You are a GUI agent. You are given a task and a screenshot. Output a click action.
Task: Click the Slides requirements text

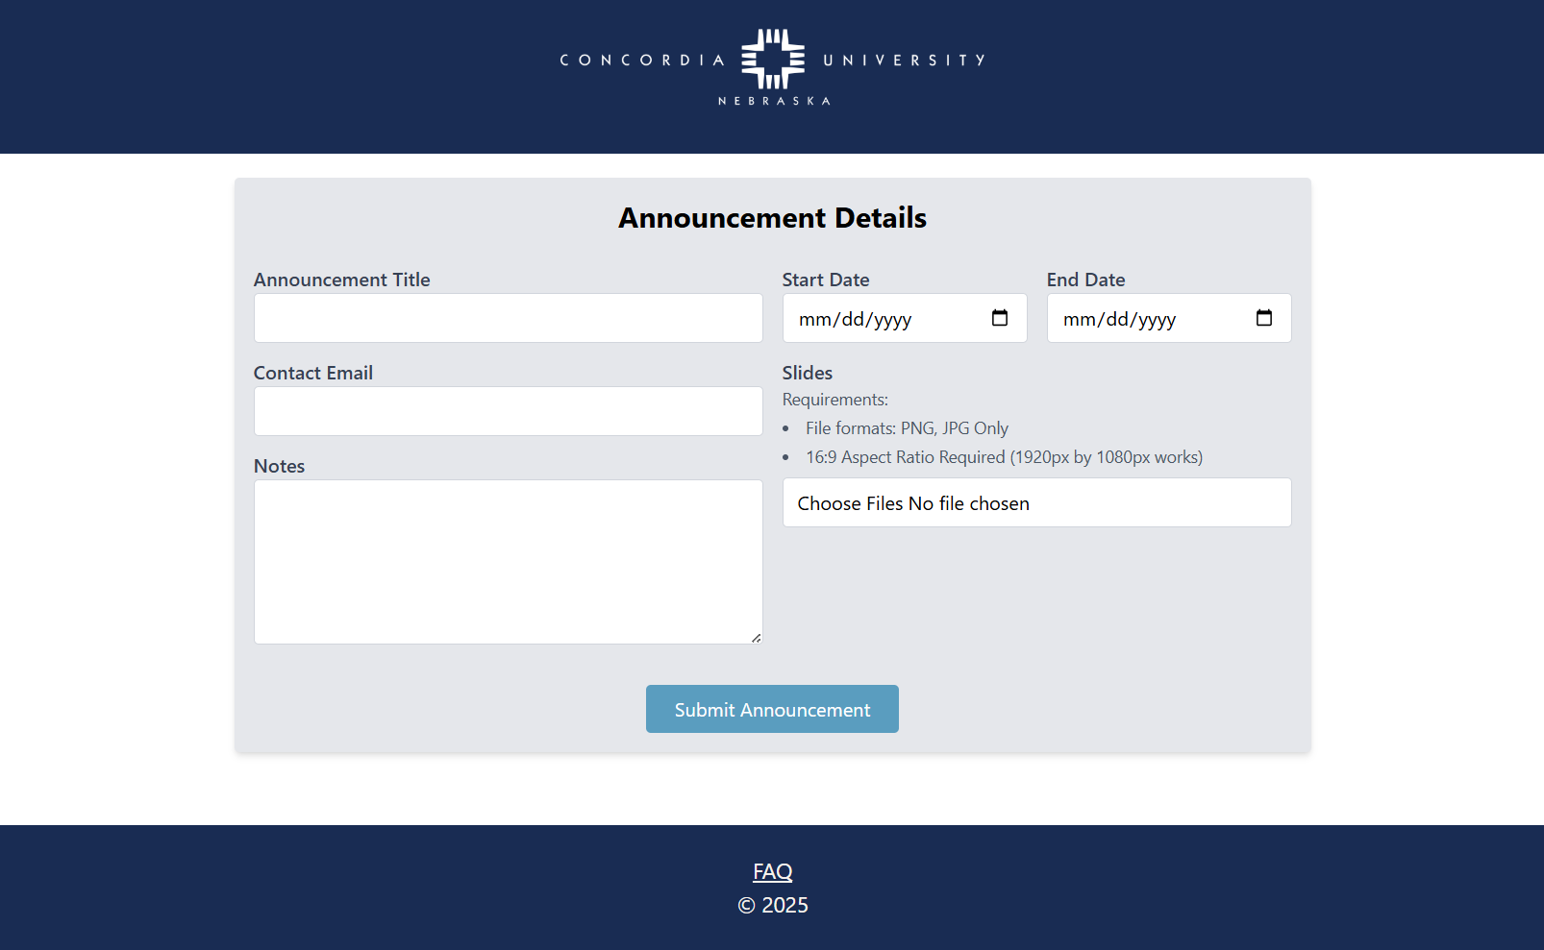point(834,399)
